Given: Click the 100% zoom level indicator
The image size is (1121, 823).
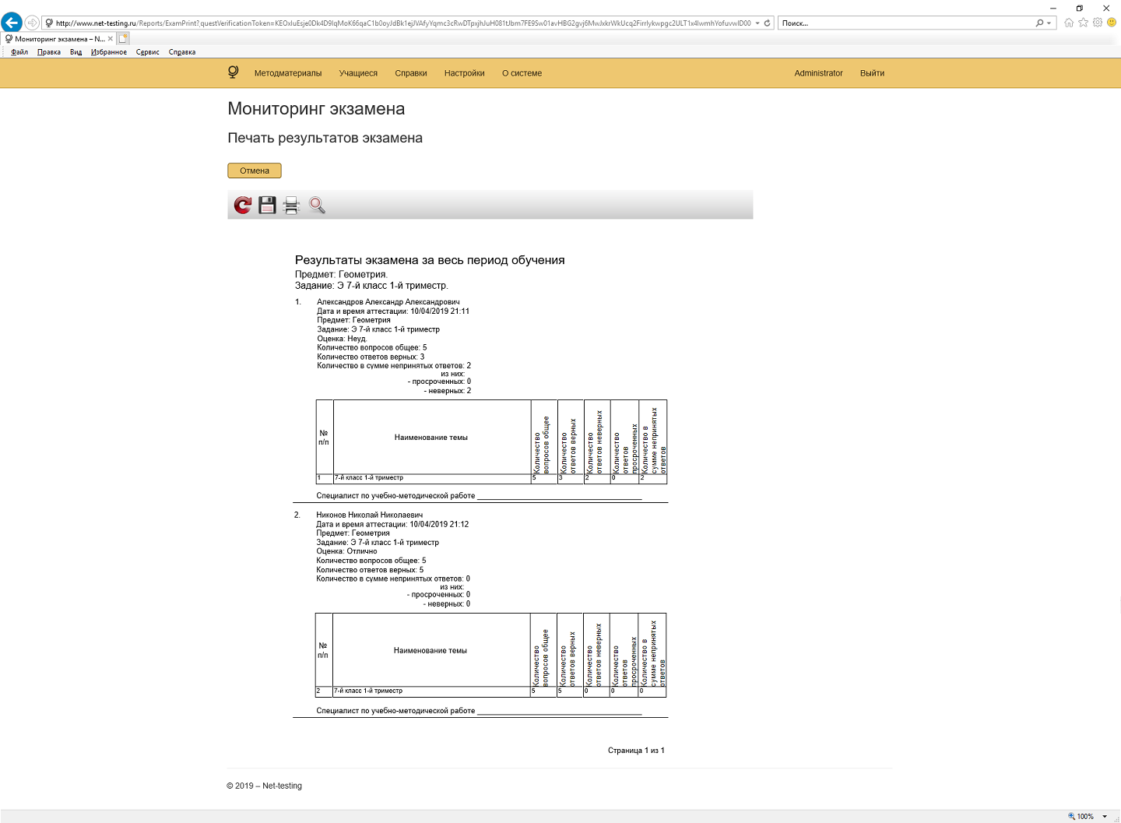Looking at the screenshot, I should pos(1081,816).
